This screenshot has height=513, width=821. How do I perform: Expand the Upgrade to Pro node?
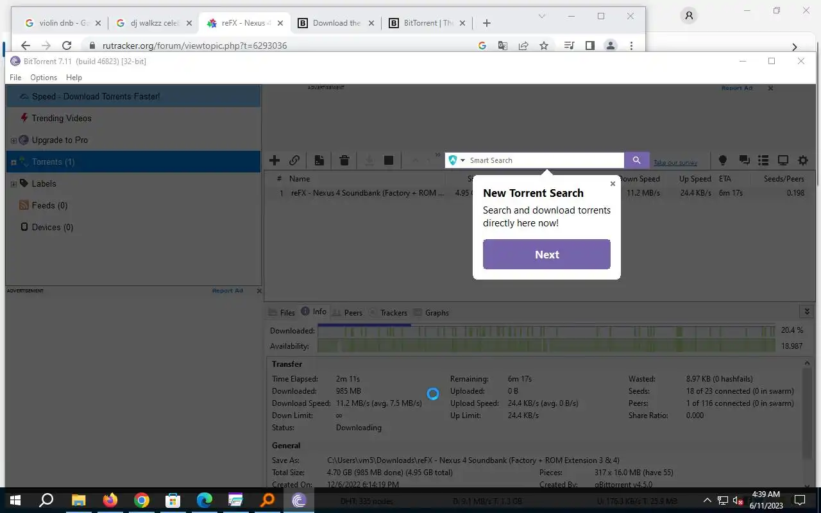13,140
